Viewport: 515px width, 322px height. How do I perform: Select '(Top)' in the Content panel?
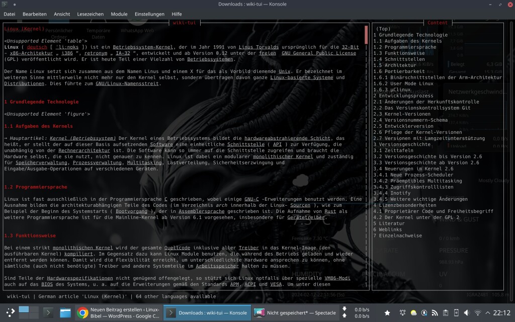click(x=383, y=29)
